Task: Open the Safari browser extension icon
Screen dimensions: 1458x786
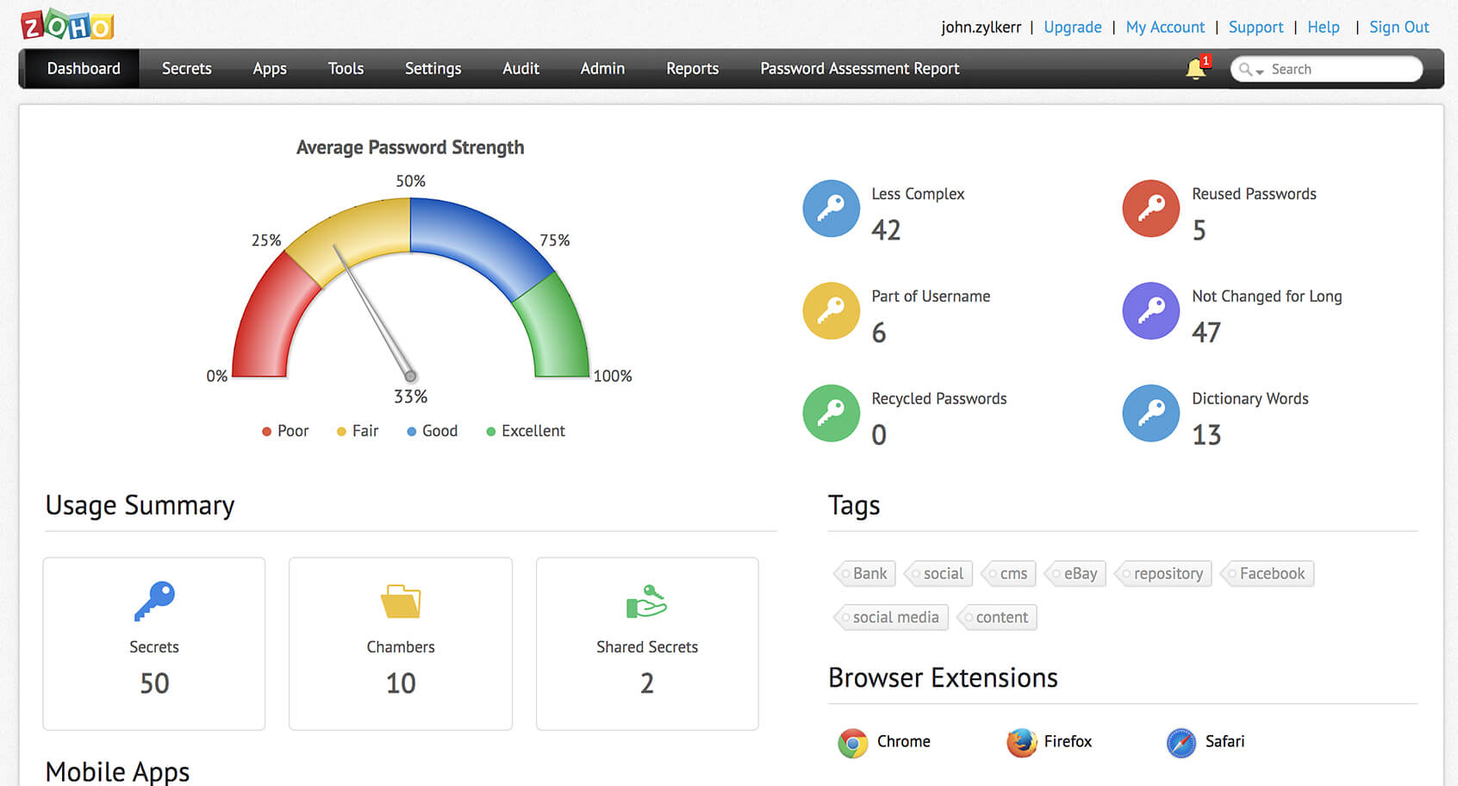Action: coord(1181,742)
